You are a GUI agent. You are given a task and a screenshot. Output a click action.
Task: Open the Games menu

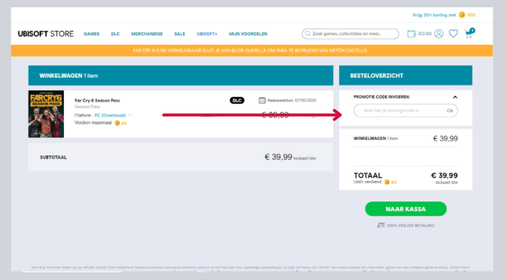(91, 34)
